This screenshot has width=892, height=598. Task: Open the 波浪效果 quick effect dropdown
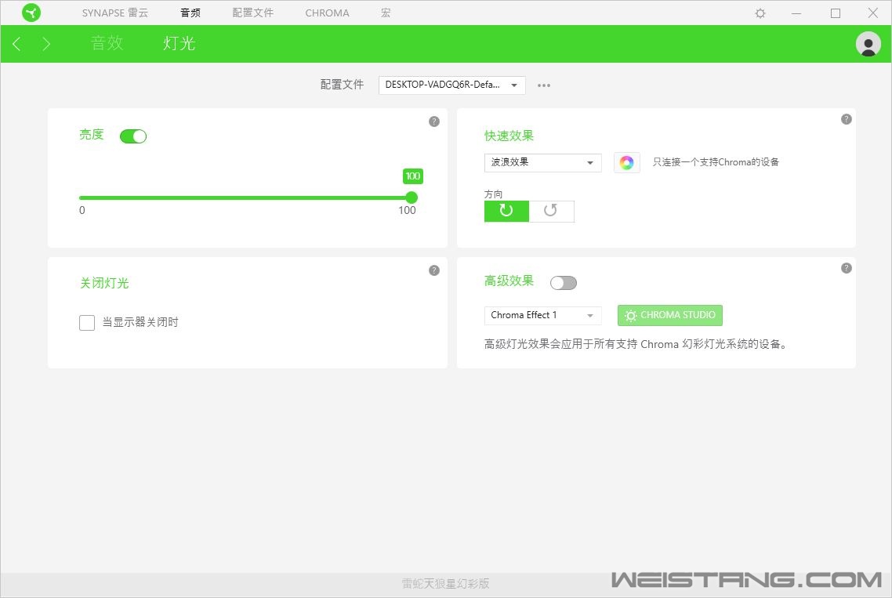pos(542,163)
